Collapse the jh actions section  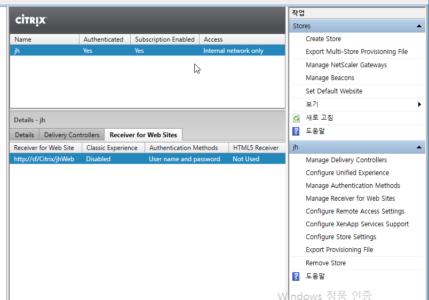(x=419, y=147)
